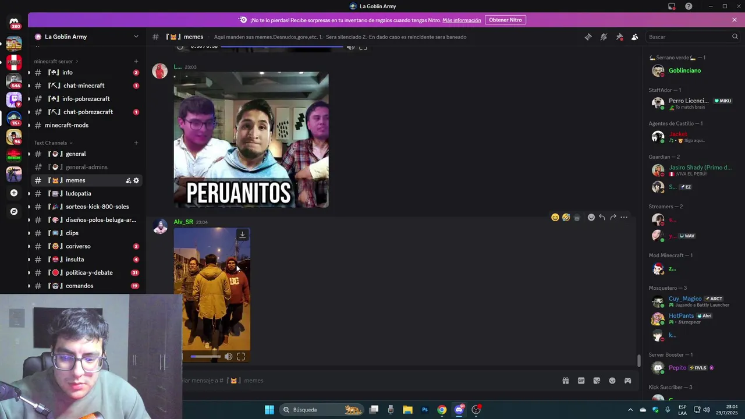Collapse the minecraft server category

click(56, 61)
